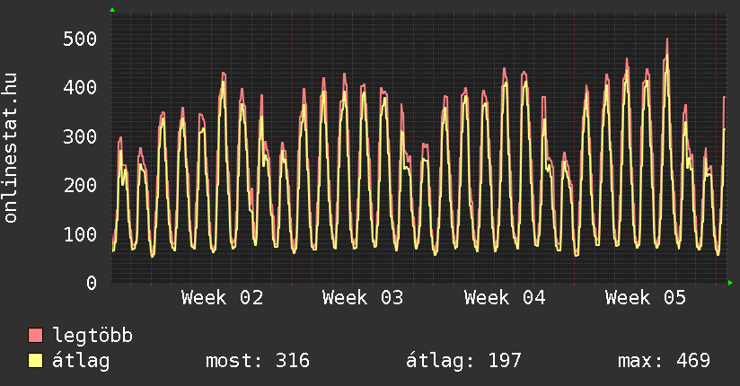The width and height of the screenshot is (740, 386).
Task: Click the Week 02 axis label
Action: click(222, 298)
